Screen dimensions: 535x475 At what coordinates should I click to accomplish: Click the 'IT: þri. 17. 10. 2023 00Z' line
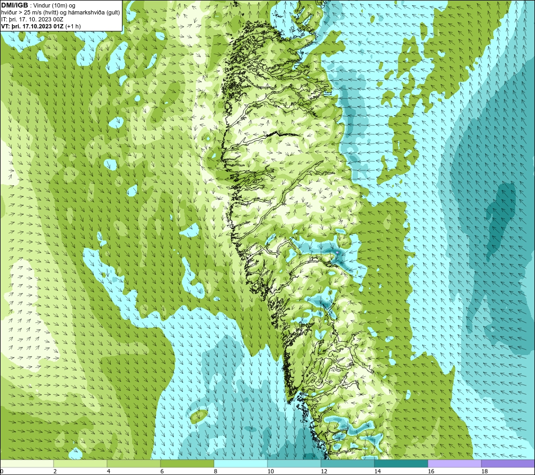(x=32, y=19)
